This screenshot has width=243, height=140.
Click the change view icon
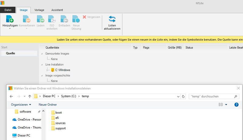click(x=221, y=105)
